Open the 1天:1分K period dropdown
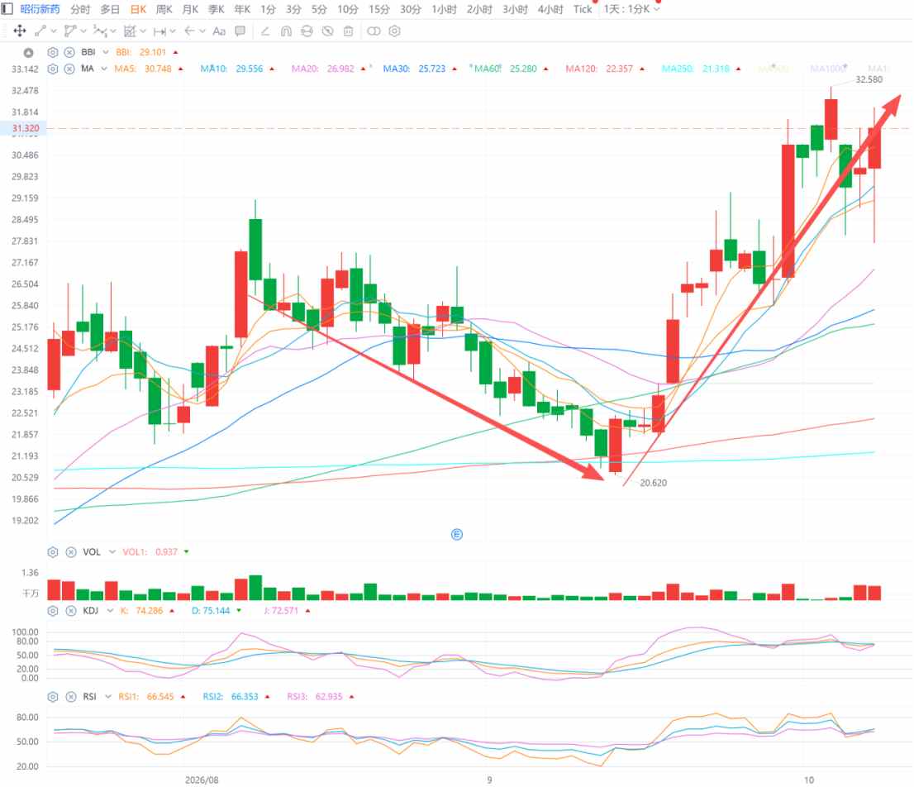Viewport: 914px width, 787px height. click(x=632, y=9)
